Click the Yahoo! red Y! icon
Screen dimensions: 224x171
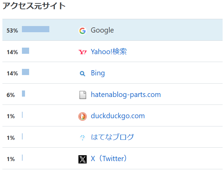[x=83, y=52]
